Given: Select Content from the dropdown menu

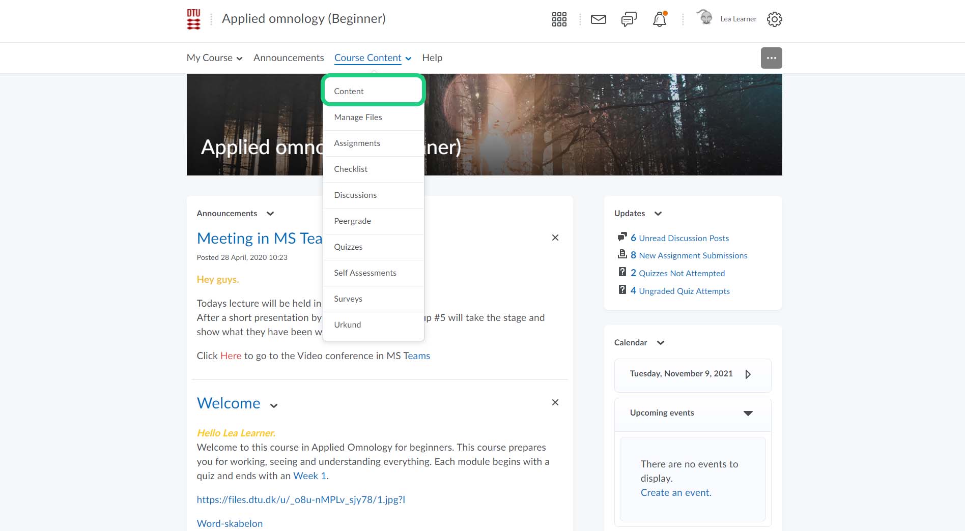Looking at the screenshot, I should coord(349,91).
